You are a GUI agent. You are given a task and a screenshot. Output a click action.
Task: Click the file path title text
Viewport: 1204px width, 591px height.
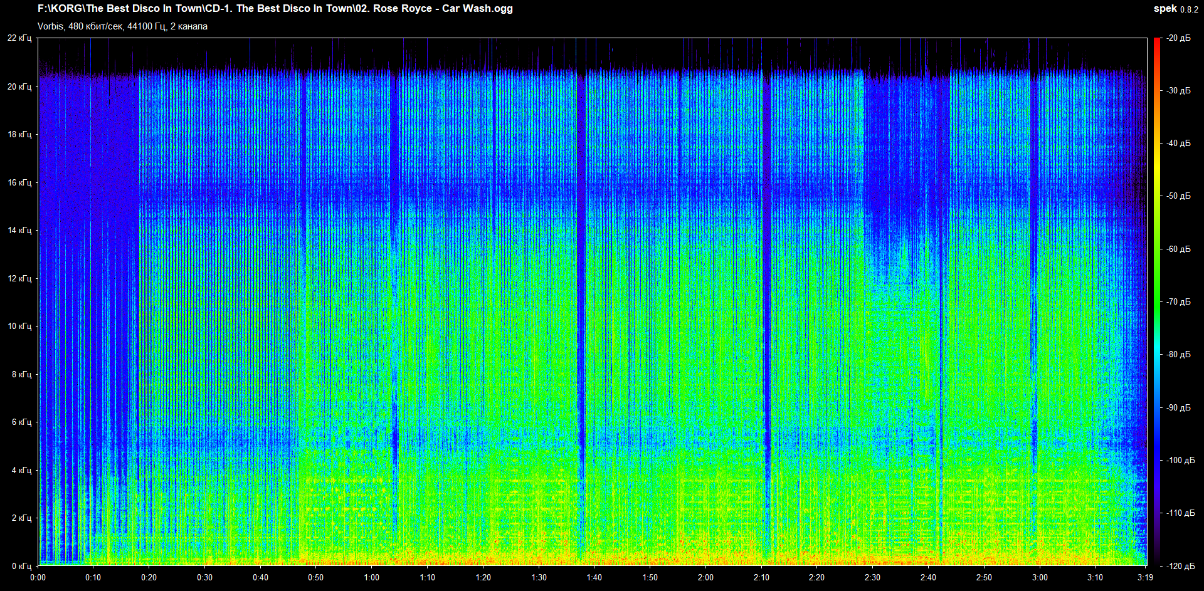click(275, 9)
